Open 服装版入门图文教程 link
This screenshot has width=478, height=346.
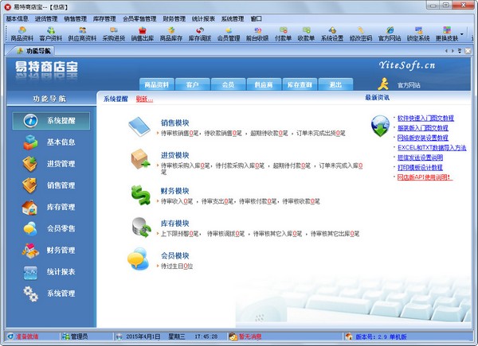click(423, 128)
